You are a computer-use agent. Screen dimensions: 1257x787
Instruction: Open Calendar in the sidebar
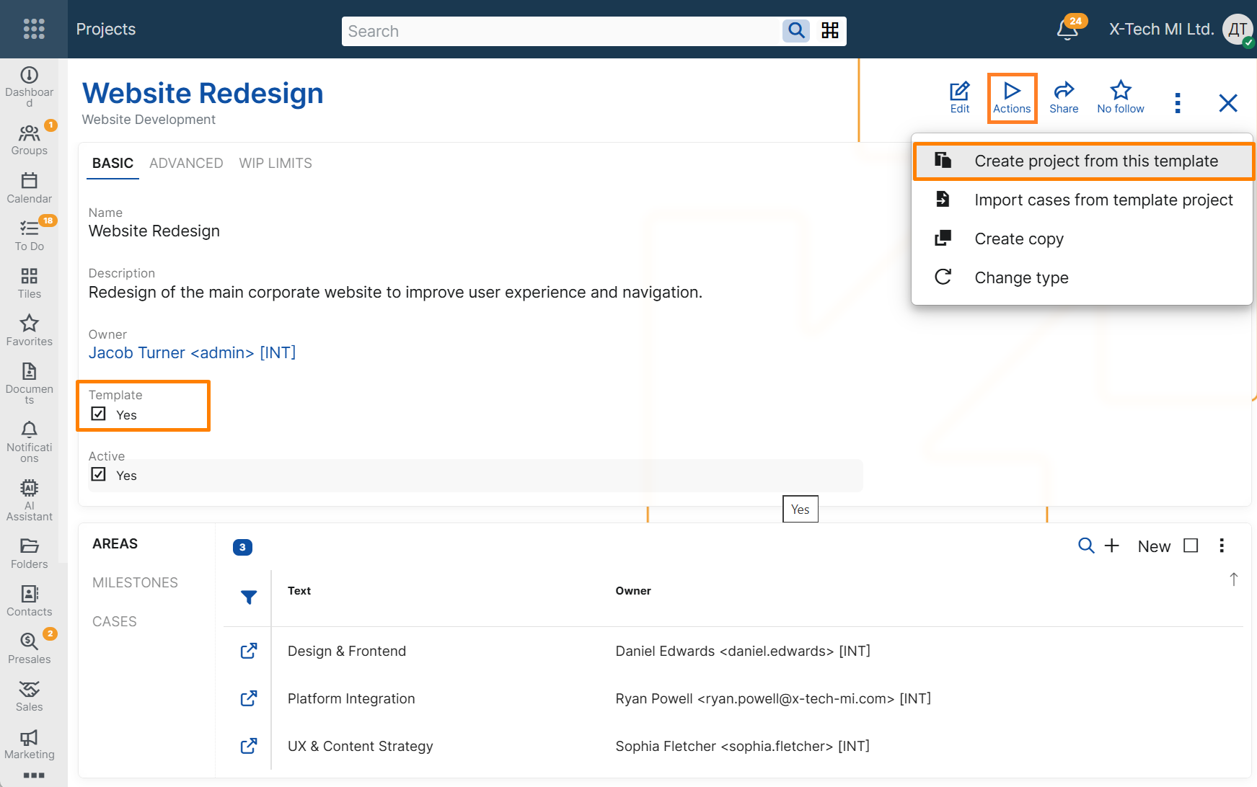click(30, 188)
